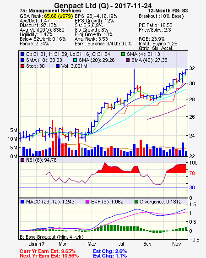Screen dimensions: 206x258
Task: Click the purple SMA (40) legend swatch
Action: 128,60
